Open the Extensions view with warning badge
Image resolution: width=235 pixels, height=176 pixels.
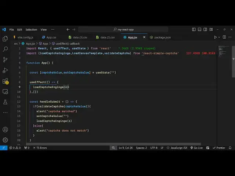pyautogui.click(x=6, y=81)
